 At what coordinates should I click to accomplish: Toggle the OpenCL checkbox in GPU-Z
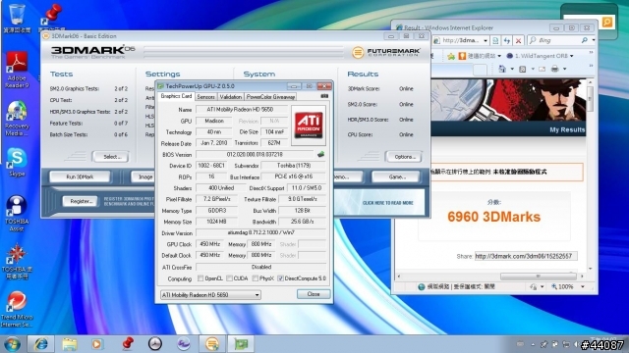200,278
